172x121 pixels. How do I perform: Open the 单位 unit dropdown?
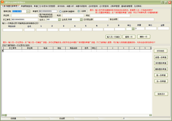click(133, 29)
